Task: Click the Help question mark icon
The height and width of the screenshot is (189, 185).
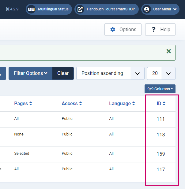Action: click(153, 30)
